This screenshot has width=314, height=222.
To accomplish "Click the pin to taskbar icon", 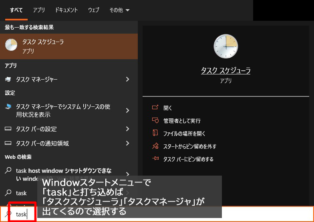I will (x=155, y=158).
